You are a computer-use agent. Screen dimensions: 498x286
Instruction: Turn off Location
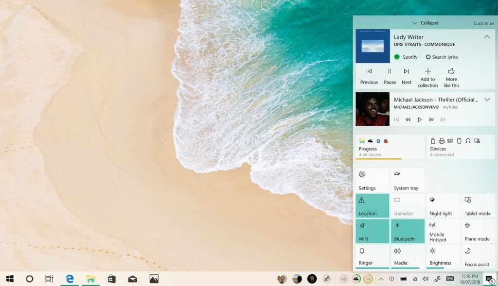tap(372, 206)
